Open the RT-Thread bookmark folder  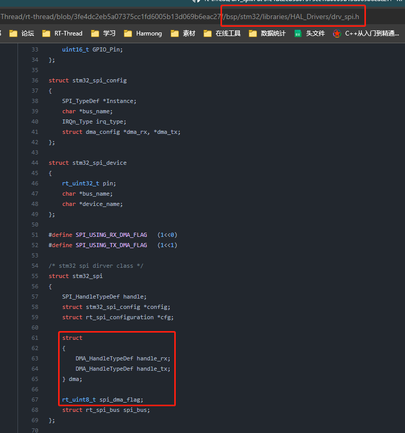(62, 33)
